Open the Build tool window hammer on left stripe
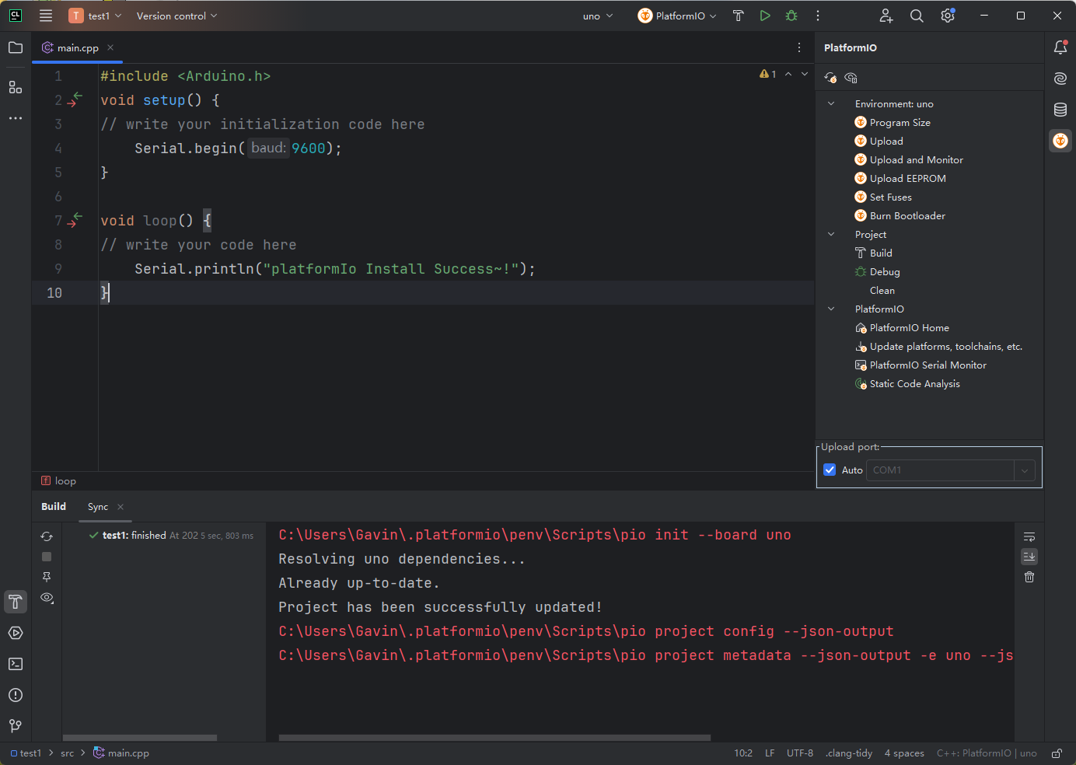This screenshot has height=765, width=1076. pyautogui.click(x=16, y=602)
